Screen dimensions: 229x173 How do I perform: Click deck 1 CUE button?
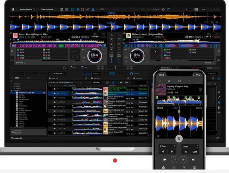(84, 57)
